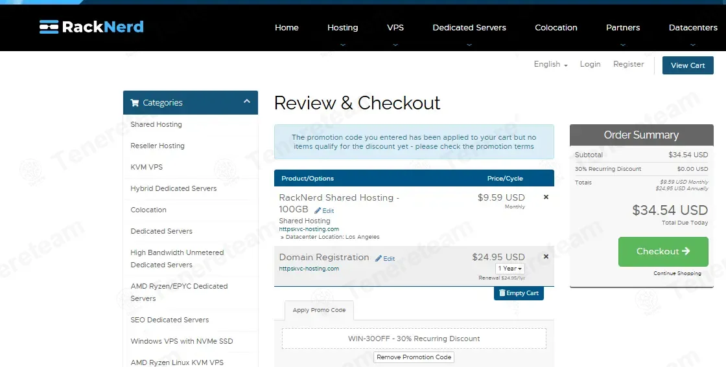Image resolution: width=726 pixels, height=367 pixels.
Task: Click Datacenter Location: Los Angeles text
Action: pyautogui.click(x=333, y=237)
